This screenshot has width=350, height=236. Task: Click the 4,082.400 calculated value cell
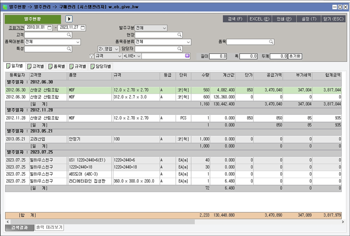point(223,90)
